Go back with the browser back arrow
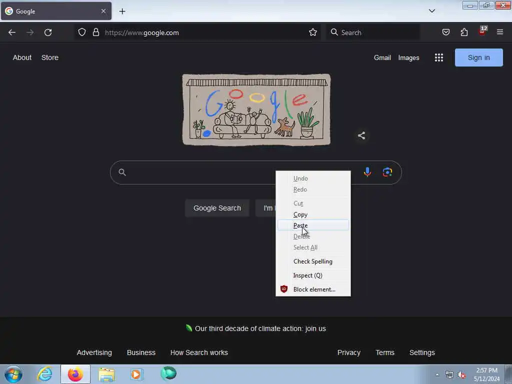 [x=12, y=32]
